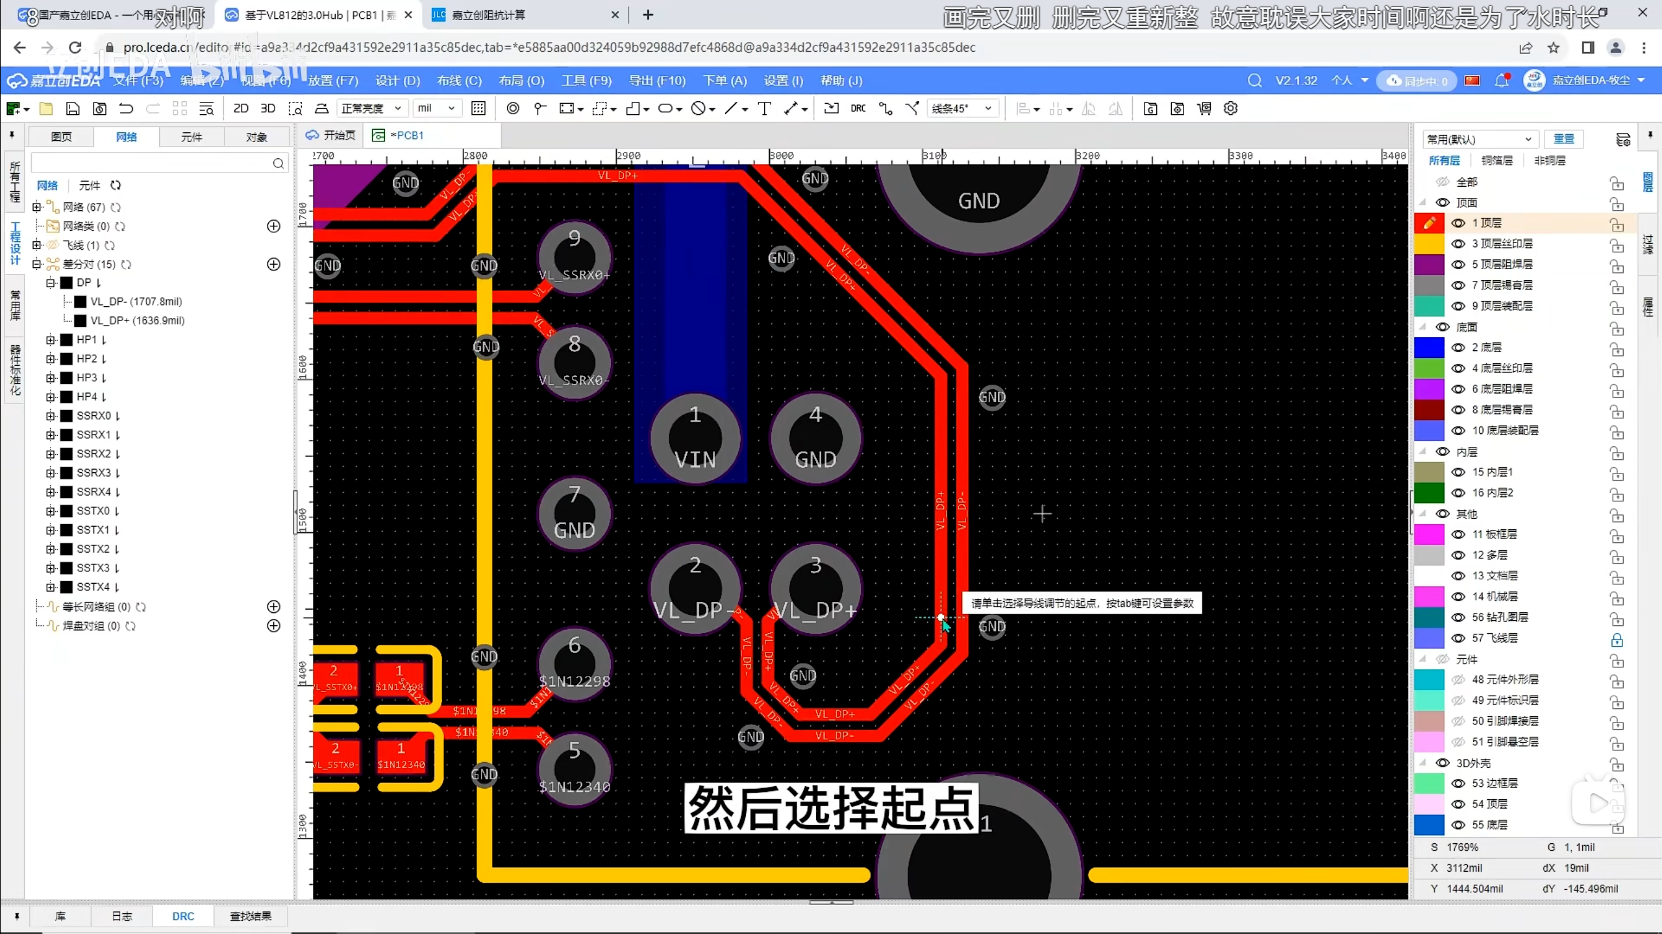
Task: Toggle visibility of 15 内层1 layer
Action: 1458,472
